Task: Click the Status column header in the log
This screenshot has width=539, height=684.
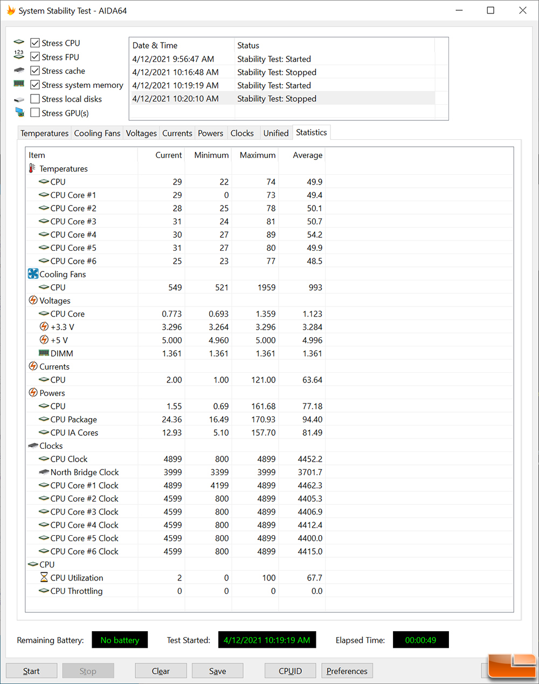Action: (x=335, y=45)
